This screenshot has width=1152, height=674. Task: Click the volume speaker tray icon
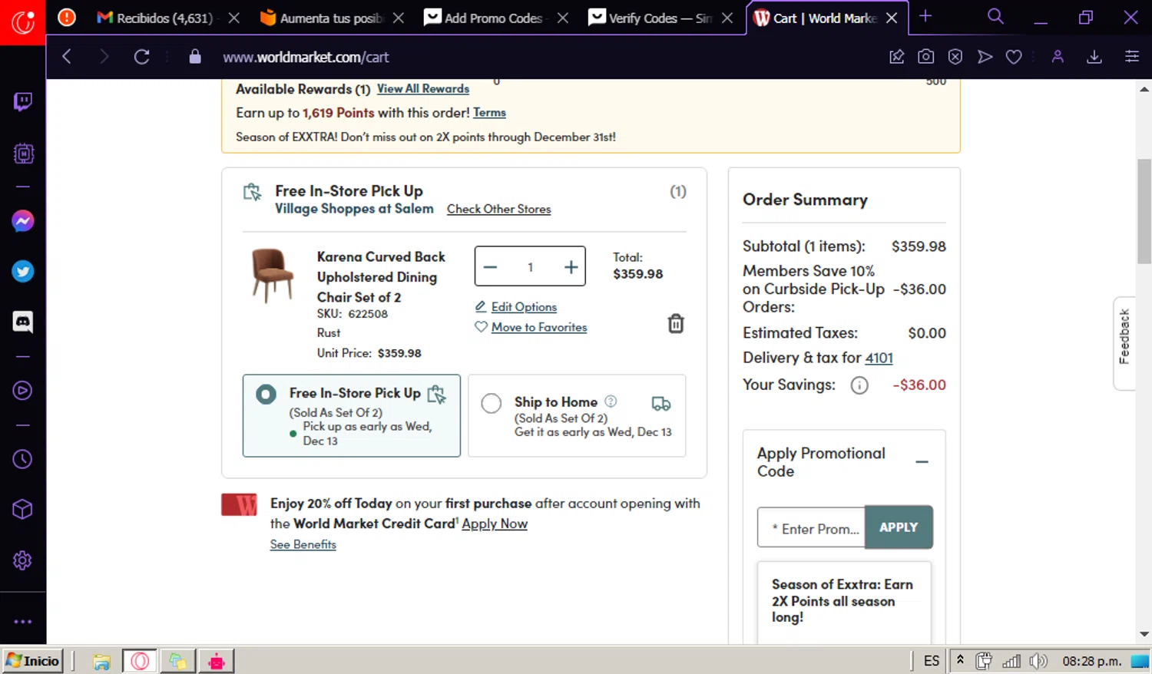(1038, 661)
